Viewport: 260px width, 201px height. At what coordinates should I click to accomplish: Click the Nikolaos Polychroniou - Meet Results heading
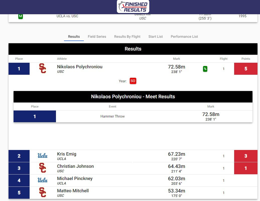pyautogui.click(x=133, y=96)
